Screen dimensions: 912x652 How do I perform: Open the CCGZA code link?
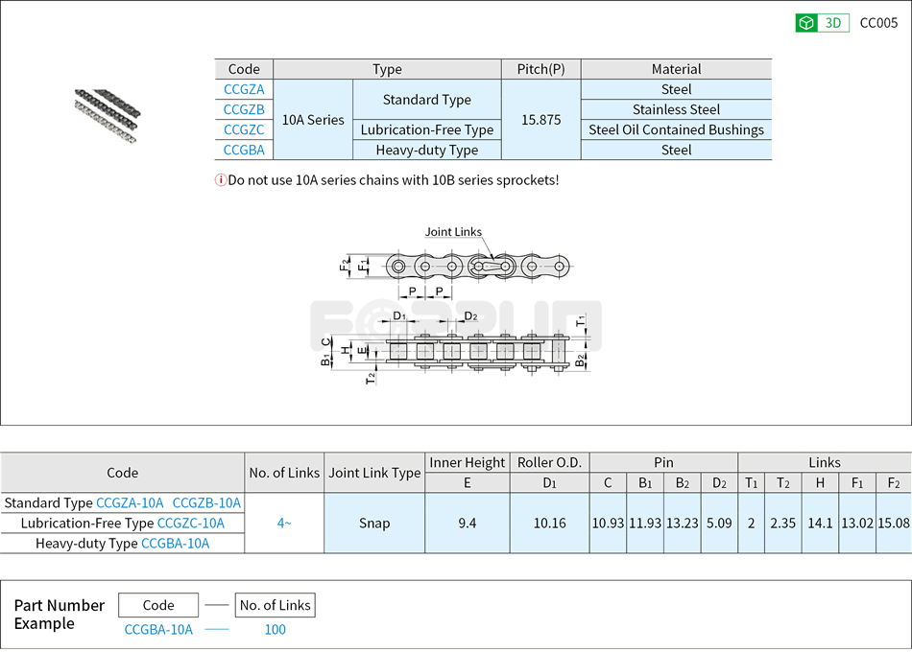click(244, 89)
